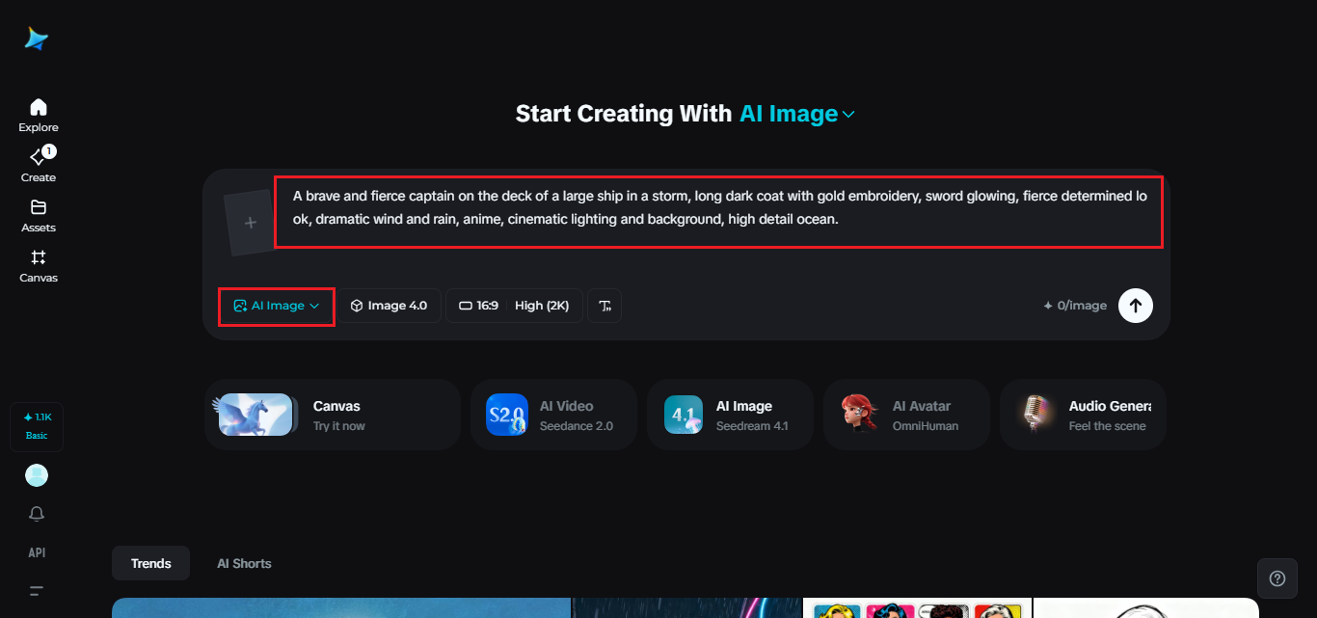1317x618 pixels.
Task: Open the Create section in sidebar
Action: [39, 157]
